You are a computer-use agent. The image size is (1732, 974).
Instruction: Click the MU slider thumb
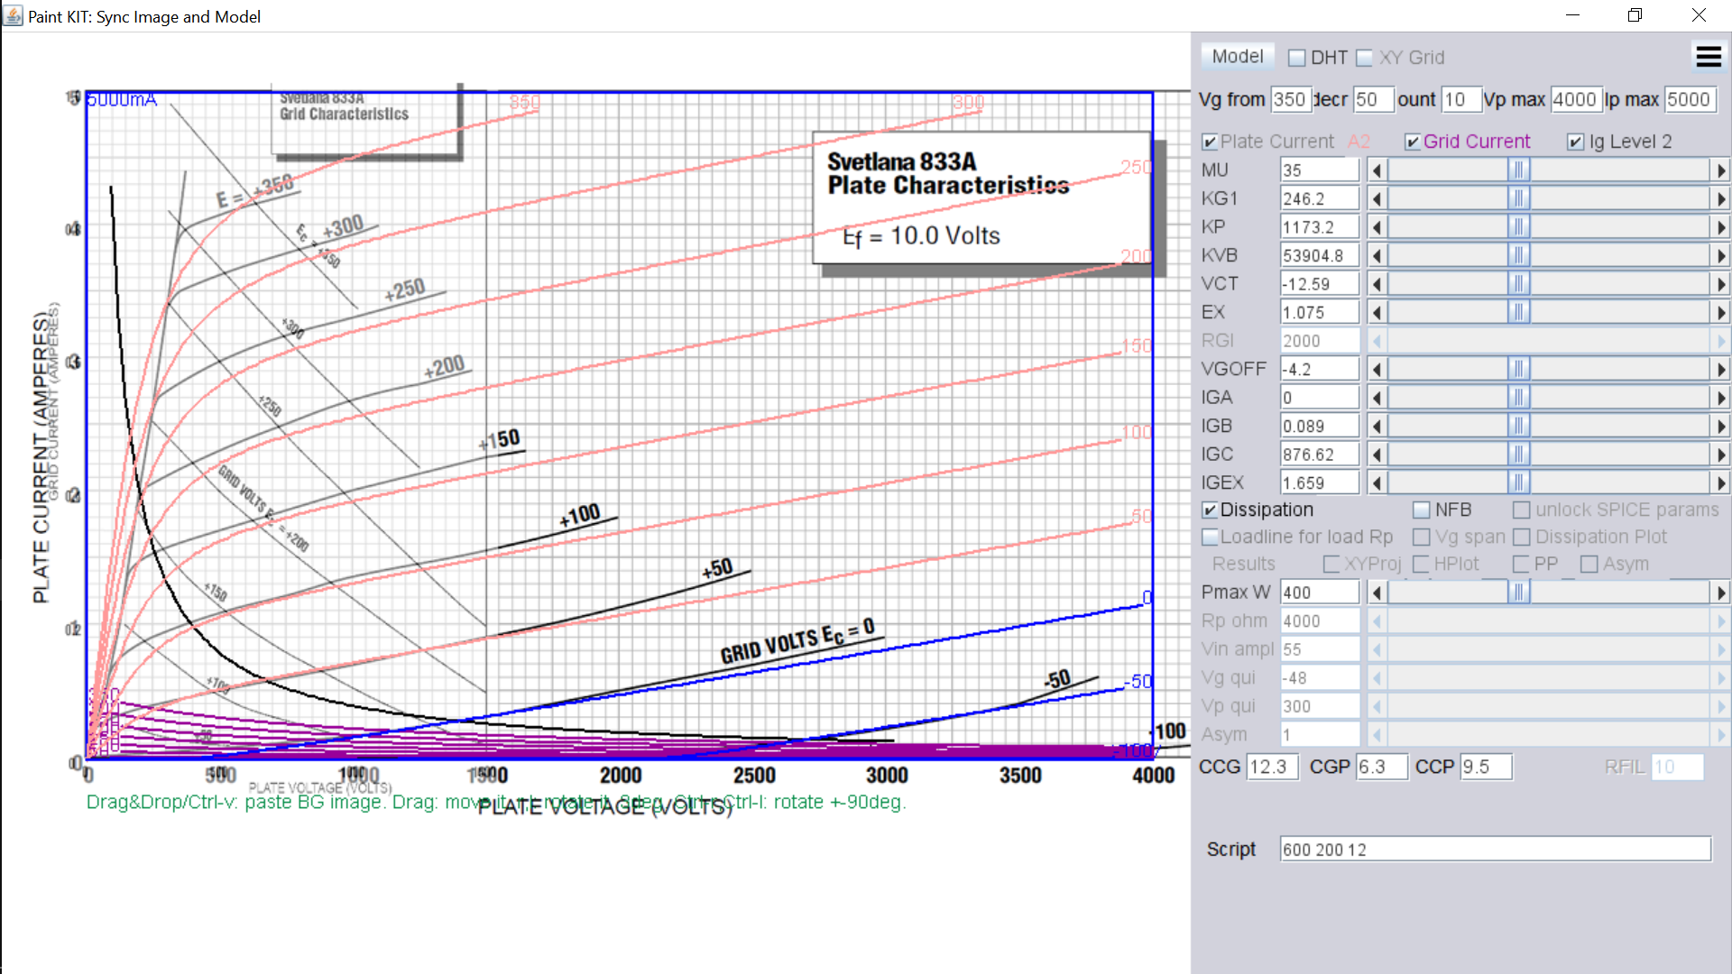click(1518, 170)
